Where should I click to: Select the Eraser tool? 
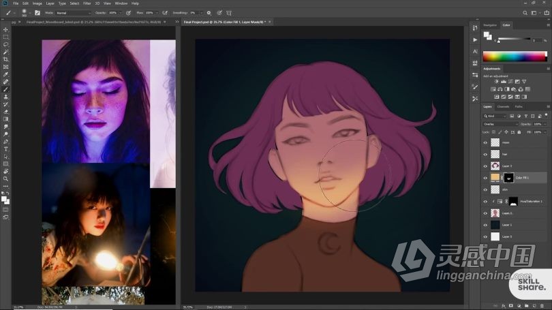5,112
